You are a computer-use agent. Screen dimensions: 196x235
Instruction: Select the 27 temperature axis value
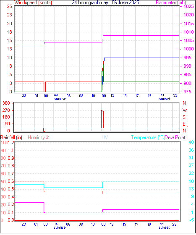point(191,166)
